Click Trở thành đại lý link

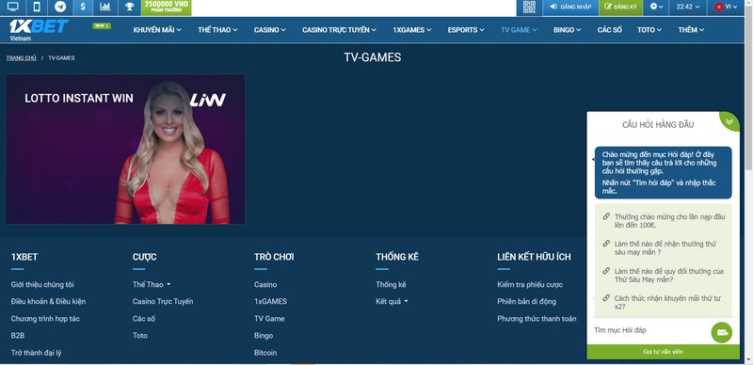click(x=36, y=353)
